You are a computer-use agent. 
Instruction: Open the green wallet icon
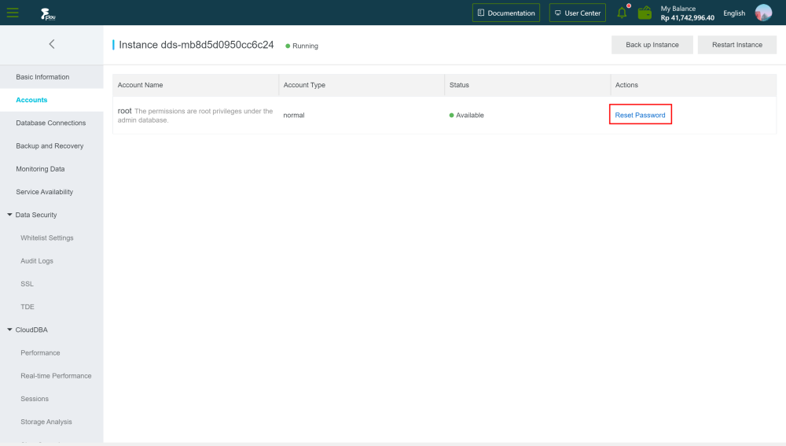point(645,13)
